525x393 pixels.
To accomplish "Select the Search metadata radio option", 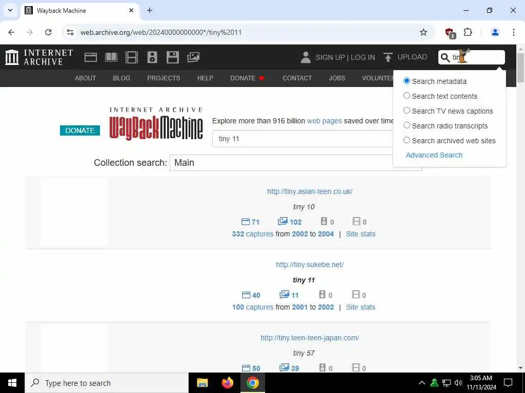I will coord(407,81).
